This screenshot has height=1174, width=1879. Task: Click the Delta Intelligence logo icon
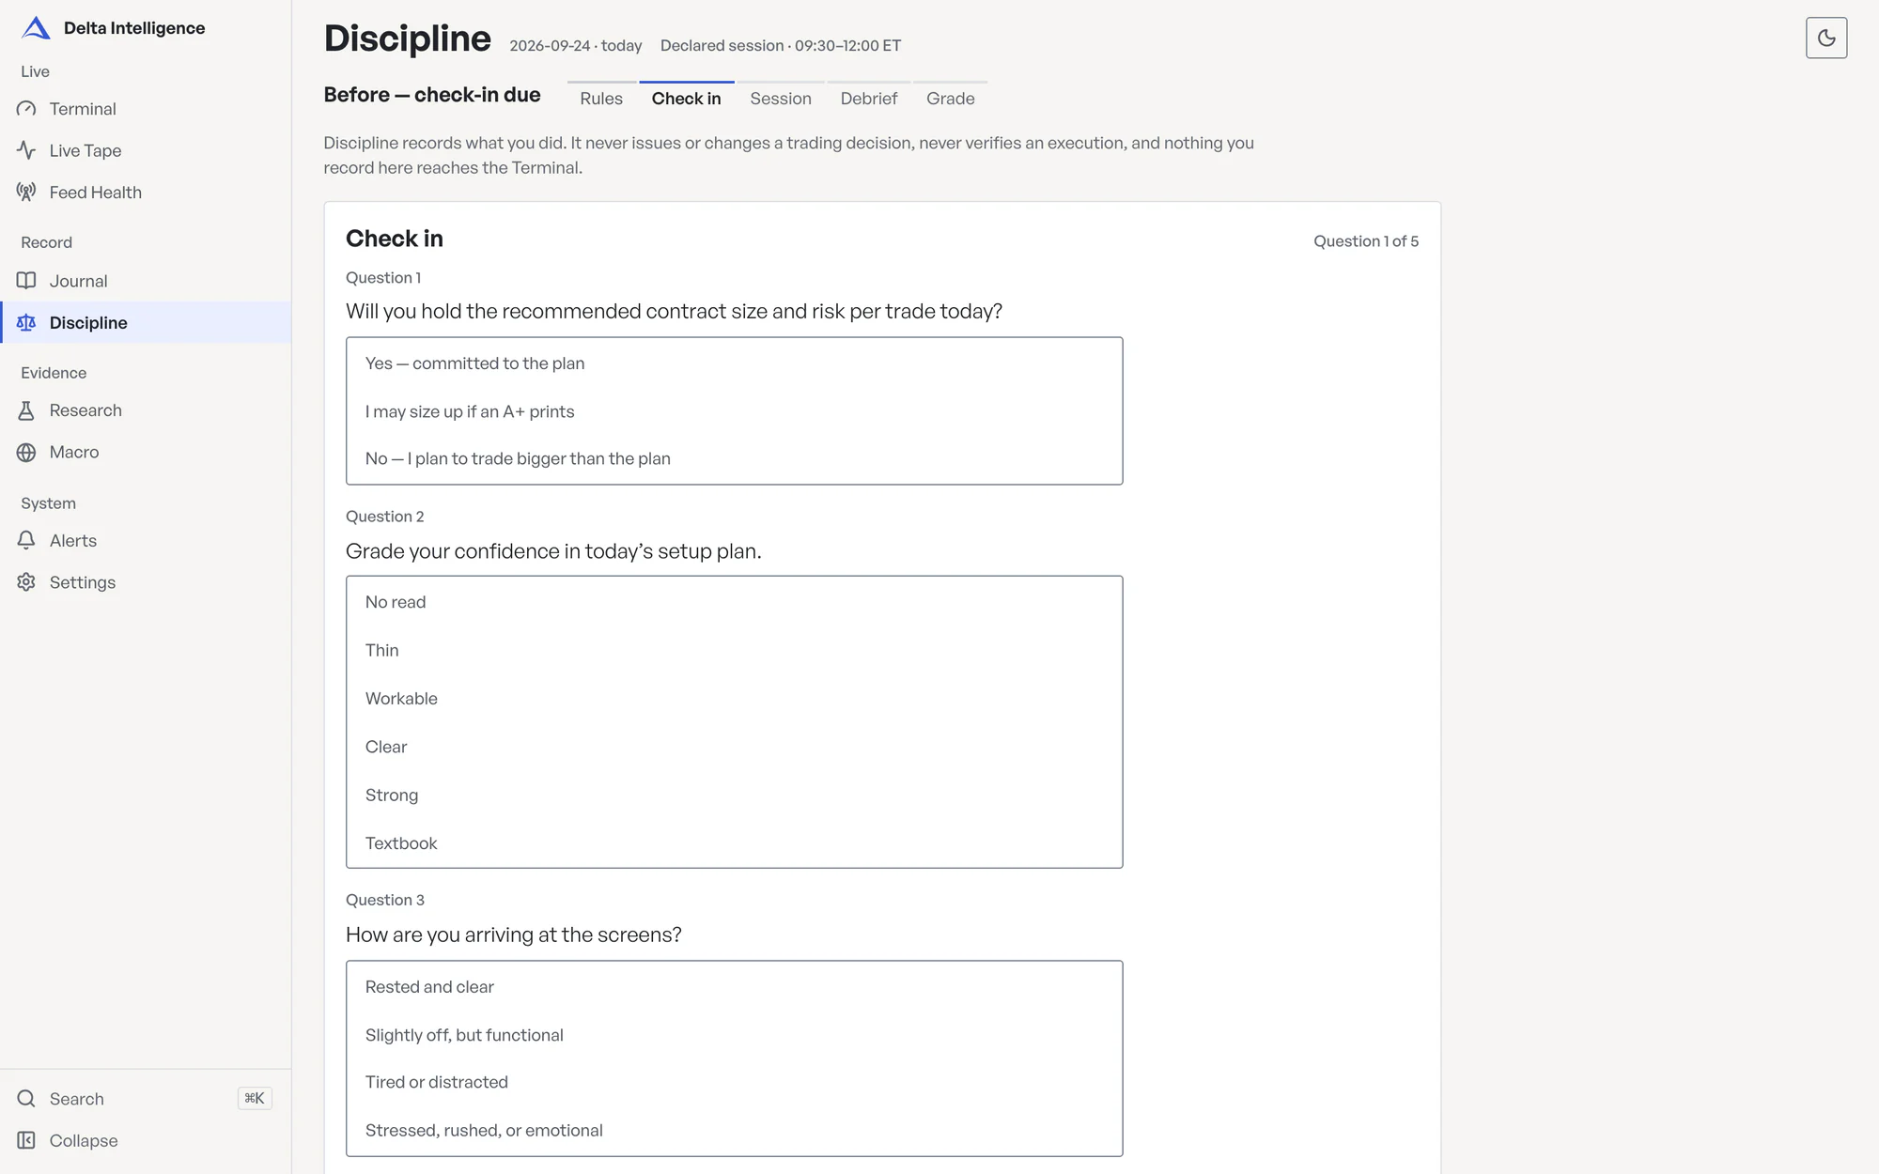[36, 28]
